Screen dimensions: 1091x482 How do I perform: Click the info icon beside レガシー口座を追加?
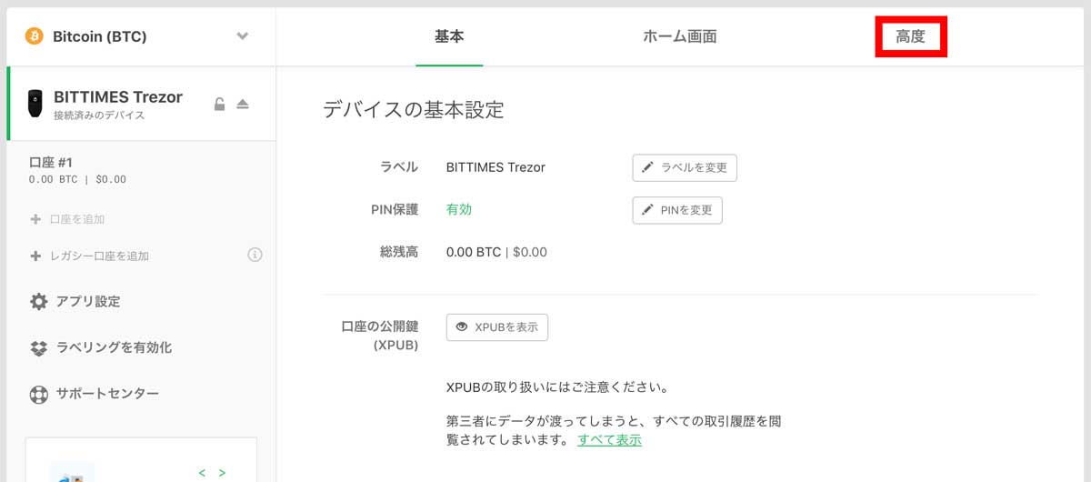(255, 255)
